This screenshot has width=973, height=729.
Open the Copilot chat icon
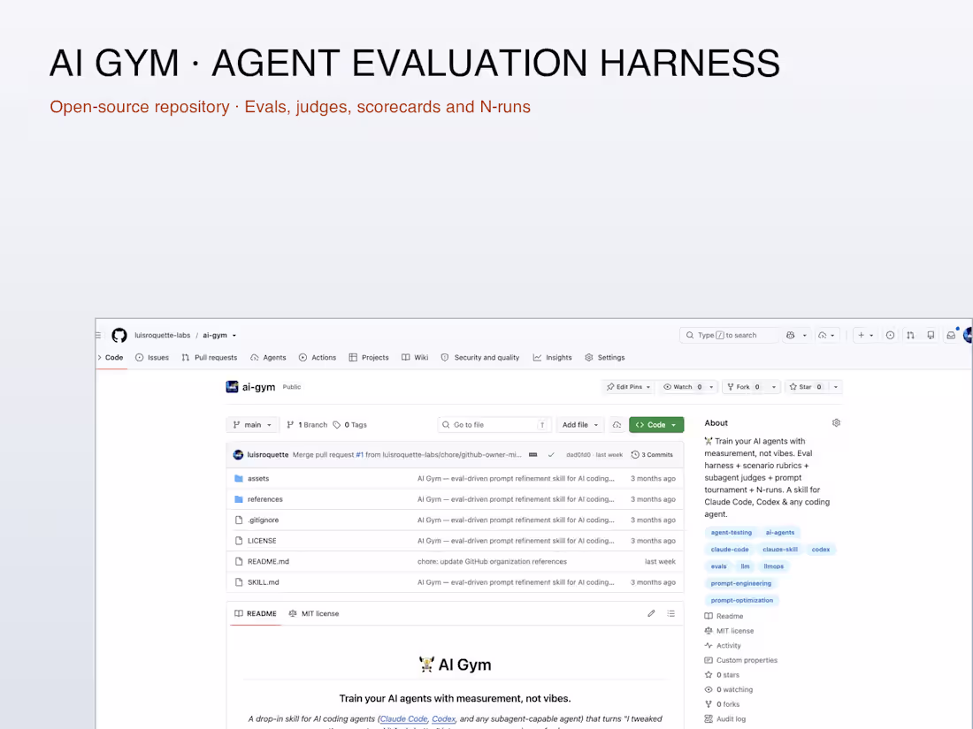791,336
